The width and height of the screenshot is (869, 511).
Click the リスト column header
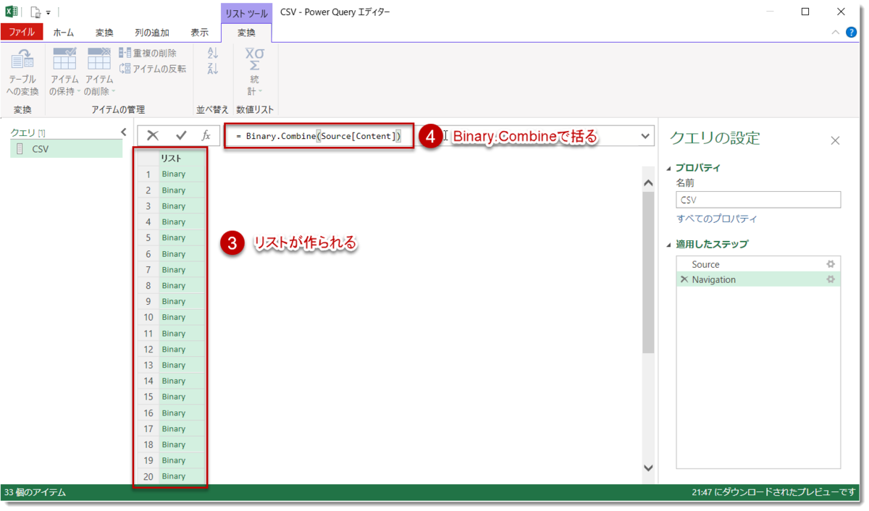(182, 158)
